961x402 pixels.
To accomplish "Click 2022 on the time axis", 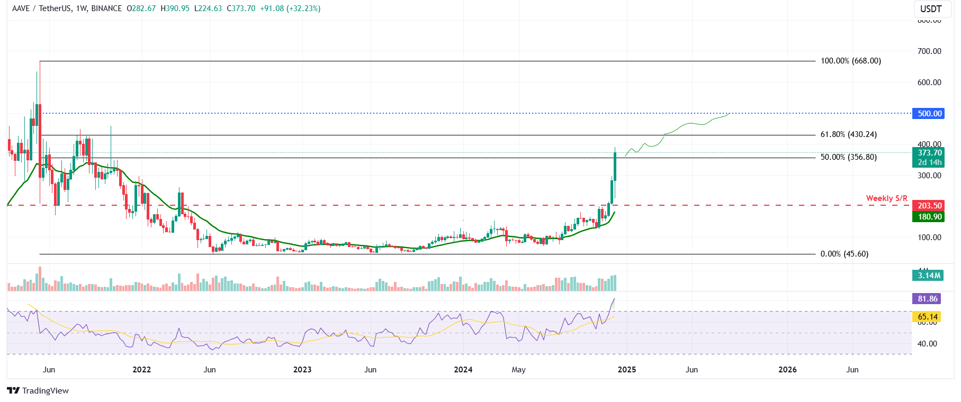I will coord(142,370).
